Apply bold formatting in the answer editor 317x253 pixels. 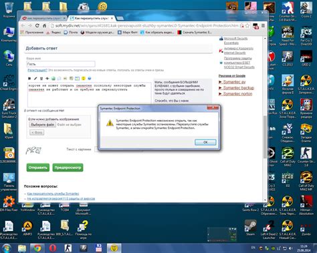coord(29,78)
